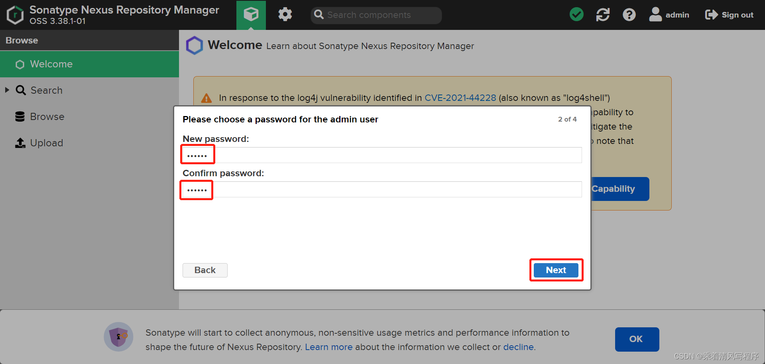
Task: Select Browse in the sidebar
Action: click(89, 116)
